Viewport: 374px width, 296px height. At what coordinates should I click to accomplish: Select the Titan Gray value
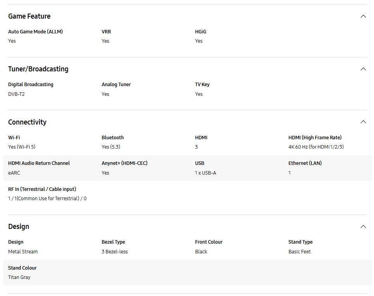tap(19, 277)
